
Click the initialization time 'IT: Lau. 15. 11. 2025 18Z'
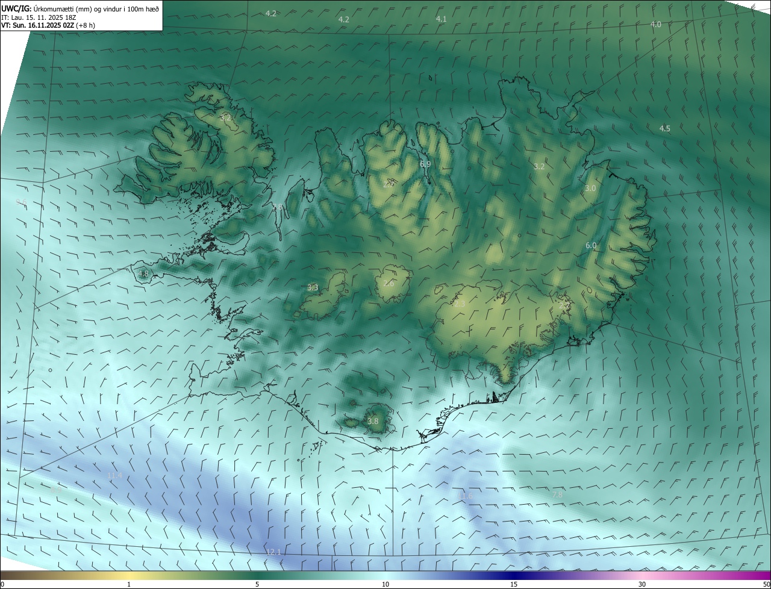[39, 17]
